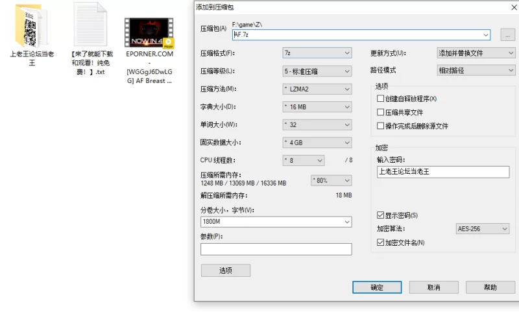Viewport: 519px width, 334px height.
Task: Open the 路径模式 相对路径 dropdown
Action: pyautogui.click(x=476, y=71)
